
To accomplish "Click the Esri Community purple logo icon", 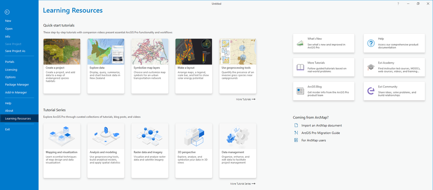I will coord(371,91).
